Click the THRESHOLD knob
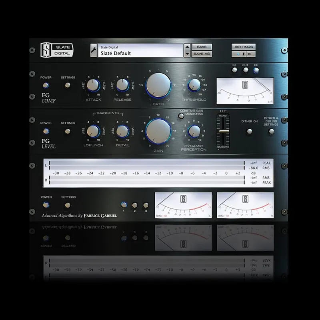Image resolution: width=320 pixels, height=320 pixels. point(194,85)
